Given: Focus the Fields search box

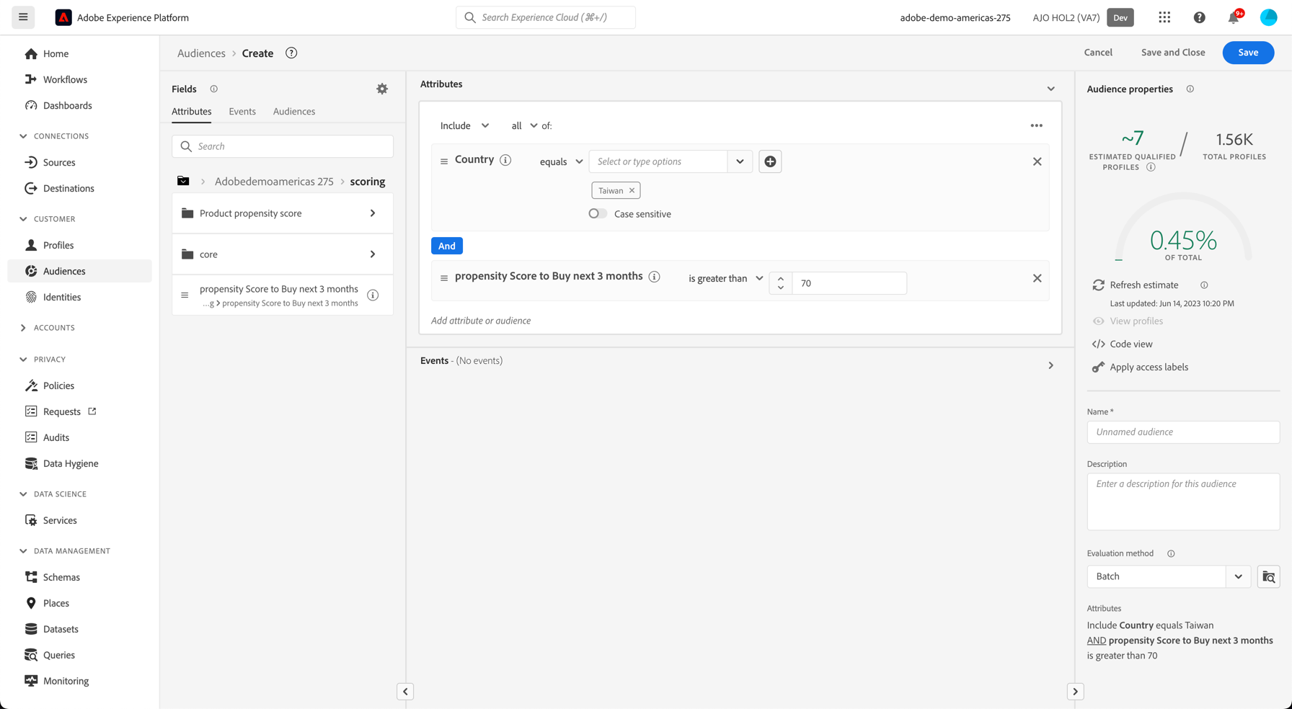Looking at the screenshot, I should tap(283, 146).
